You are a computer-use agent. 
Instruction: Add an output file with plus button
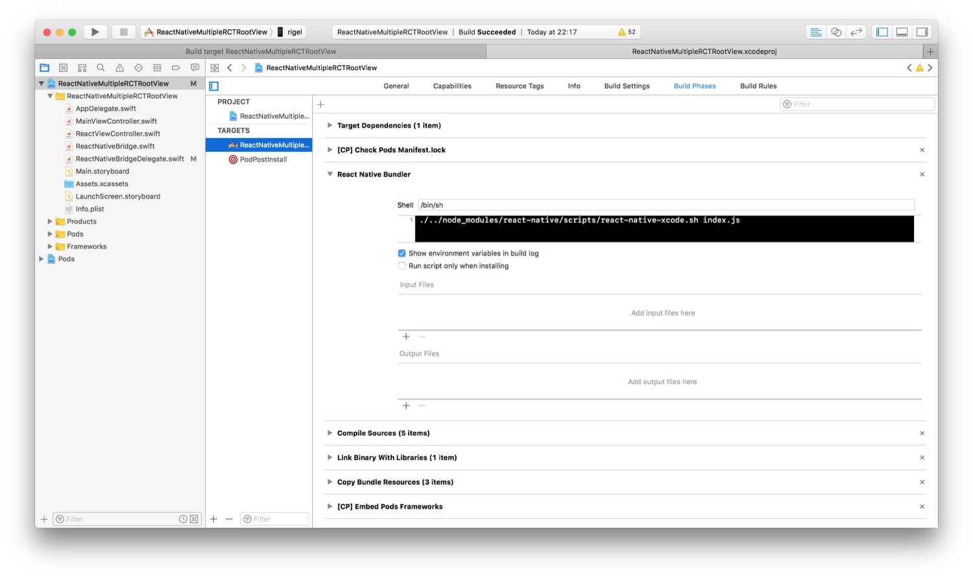pos(406,405)
